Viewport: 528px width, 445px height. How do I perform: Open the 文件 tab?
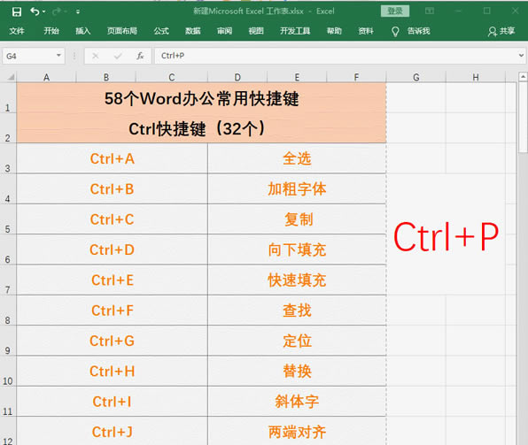[17, 31]
